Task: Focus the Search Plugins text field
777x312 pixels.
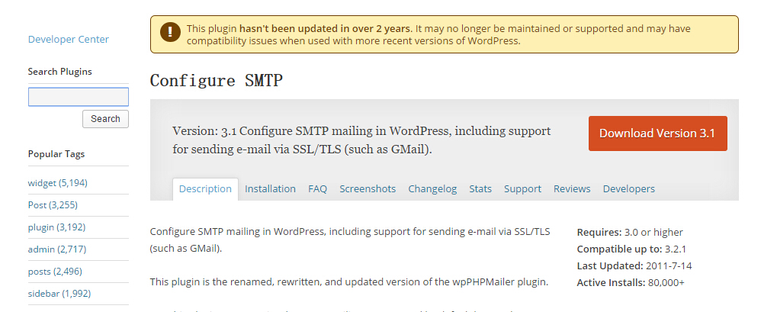Action: coord(79,97)
